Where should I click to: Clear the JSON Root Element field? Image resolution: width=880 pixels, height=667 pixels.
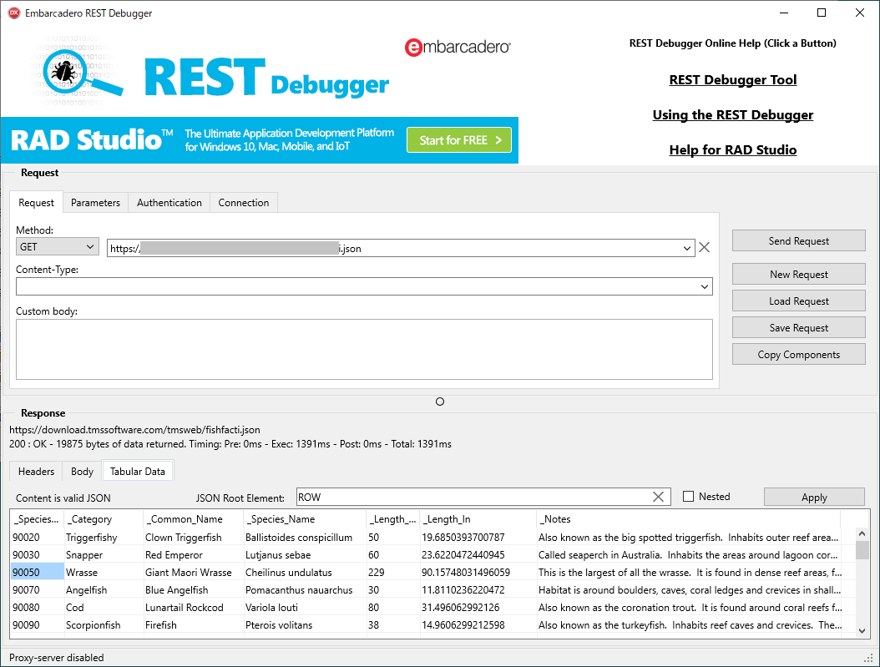point(658,497)
